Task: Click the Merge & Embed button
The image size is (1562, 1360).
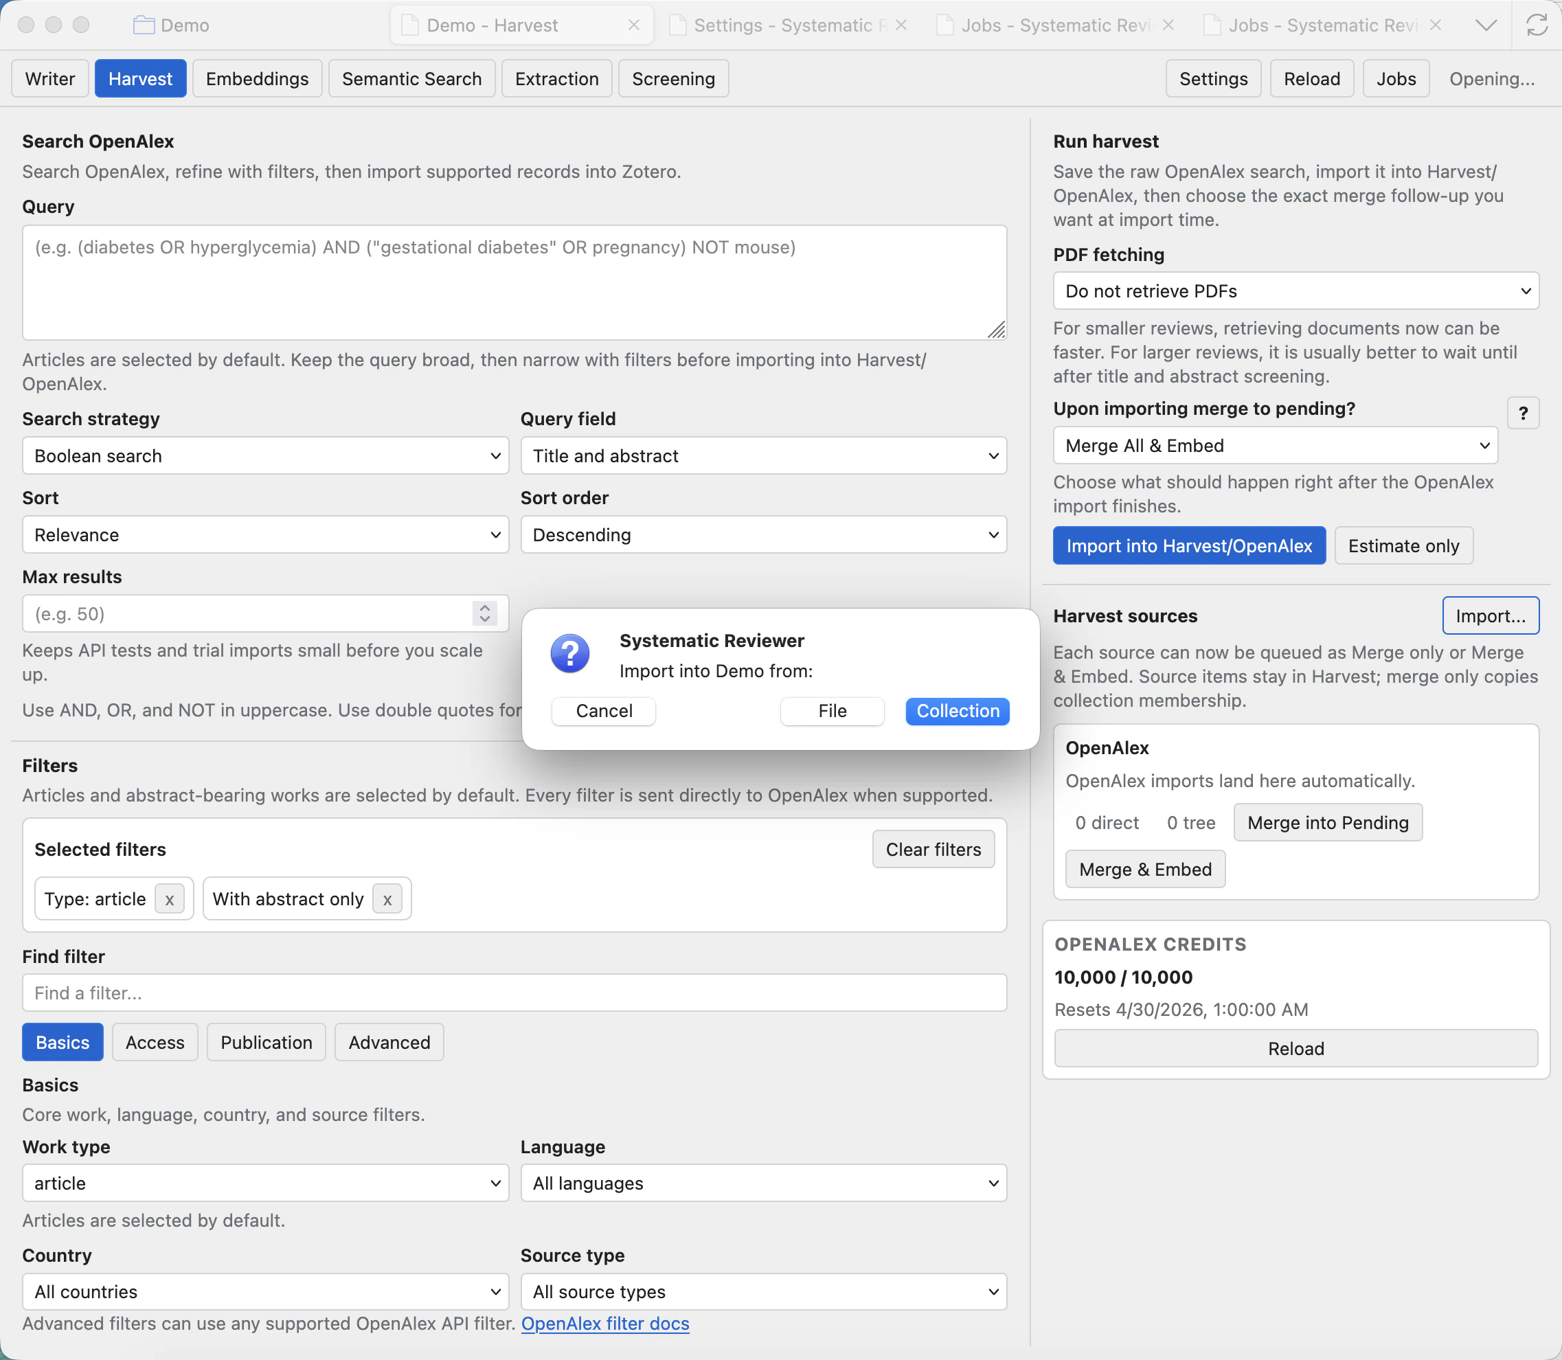Action: point(1145,869)
